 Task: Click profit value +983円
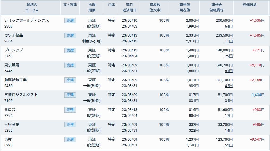pyautogui.click(x=259, y=110)
